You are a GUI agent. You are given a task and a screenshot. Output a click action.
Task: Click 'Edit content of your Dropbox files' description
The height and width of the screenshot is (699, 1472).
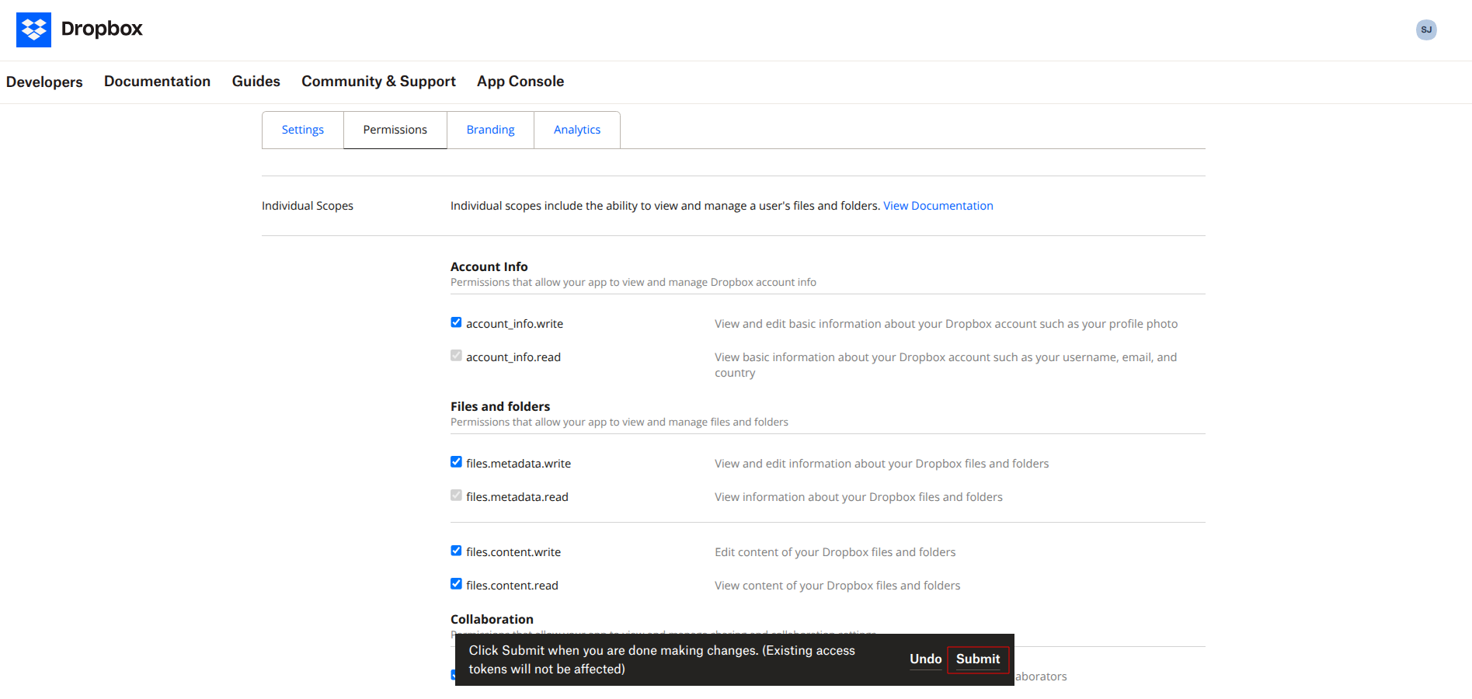point(835,552)
